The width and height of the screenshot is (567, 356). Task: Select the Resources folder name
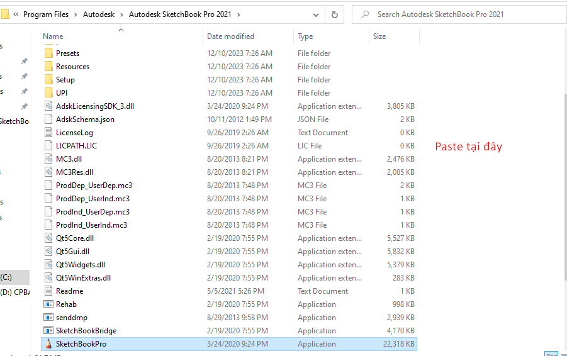72,67
